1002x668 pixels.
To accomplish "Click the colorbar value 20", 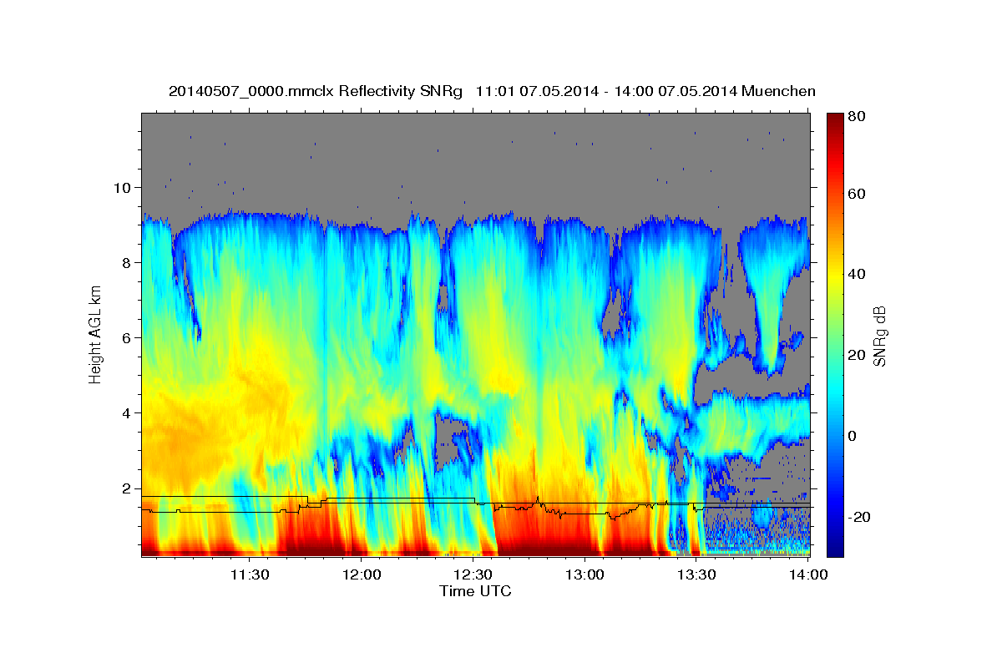I will click(x=858, y=355).
